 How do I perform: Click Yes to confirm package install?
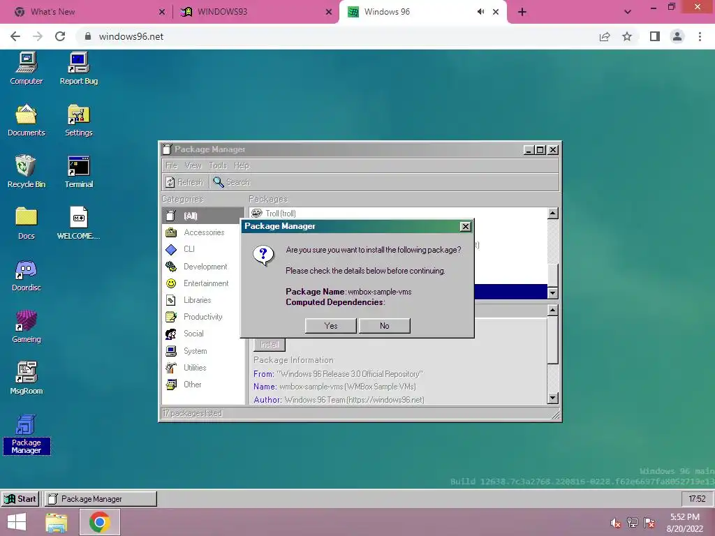click(x=330, y=326)
